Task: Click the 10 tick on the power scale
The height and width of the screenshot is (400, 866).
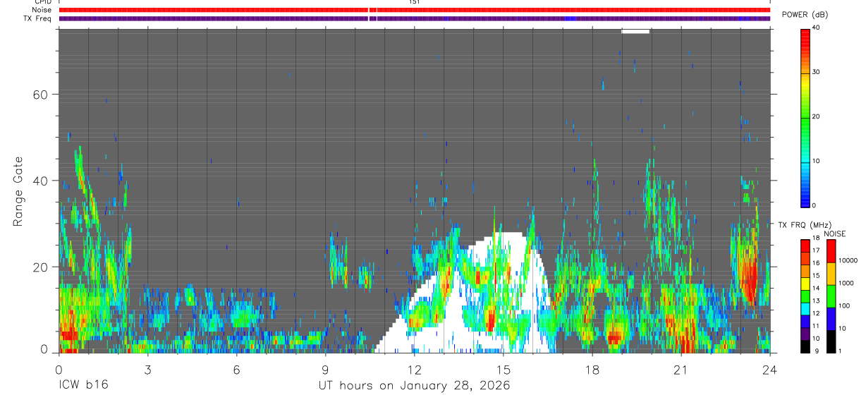Action: pos(816,161)
